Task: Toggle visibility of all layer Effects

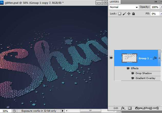Action: (x=128, y=68)
